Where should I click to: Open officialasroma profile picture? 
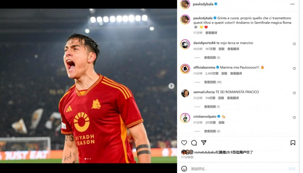click(185, 69)
